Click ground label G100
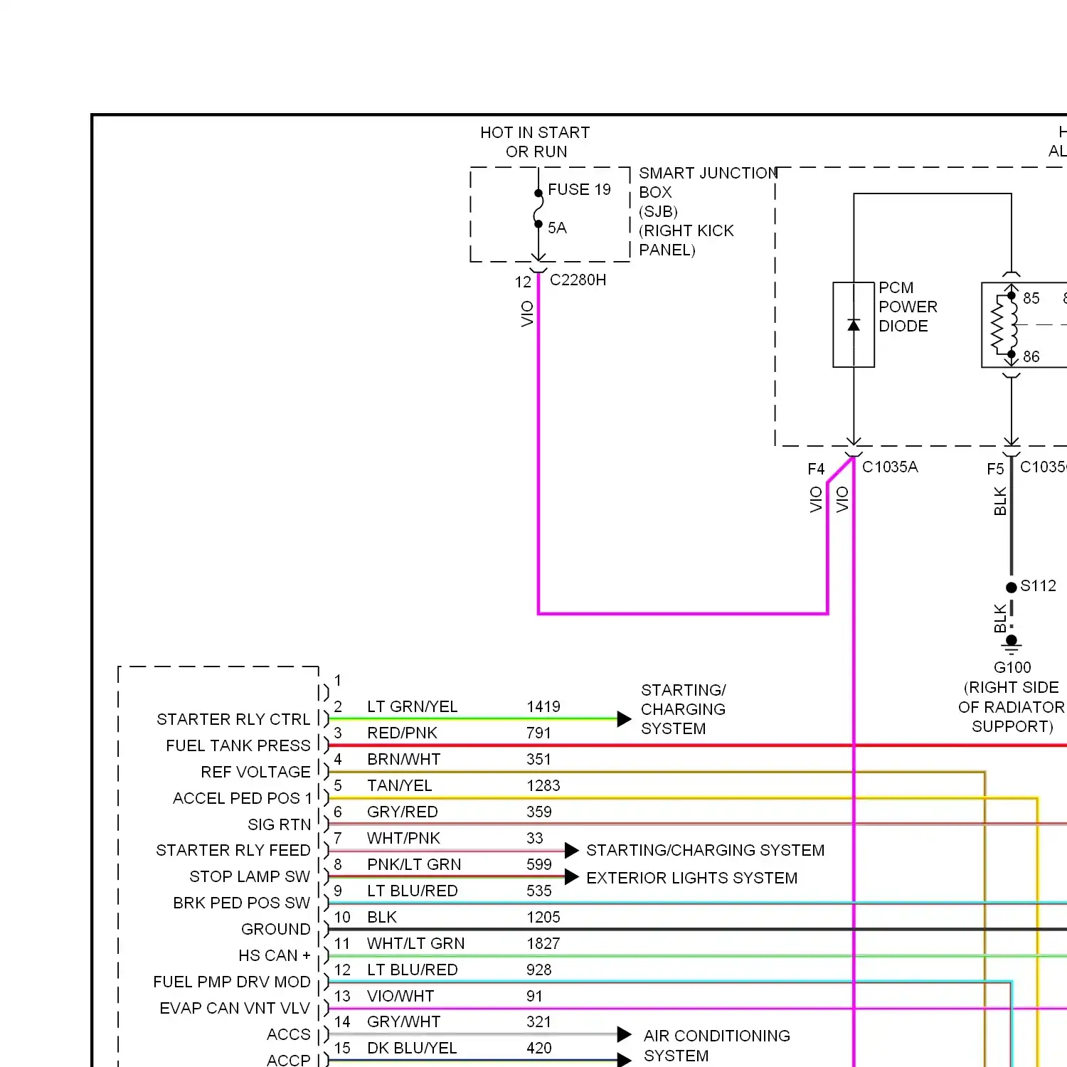This screenshot has height=1067, width=1067. (x=1012, y=668)
